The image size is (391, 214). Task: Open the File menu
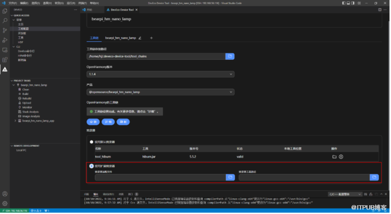click(x=12, y=3)
